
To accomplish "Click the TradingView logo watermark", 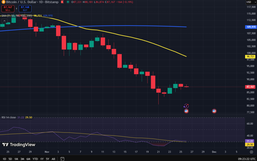I will pyautogui.click(x=19, y=145).
